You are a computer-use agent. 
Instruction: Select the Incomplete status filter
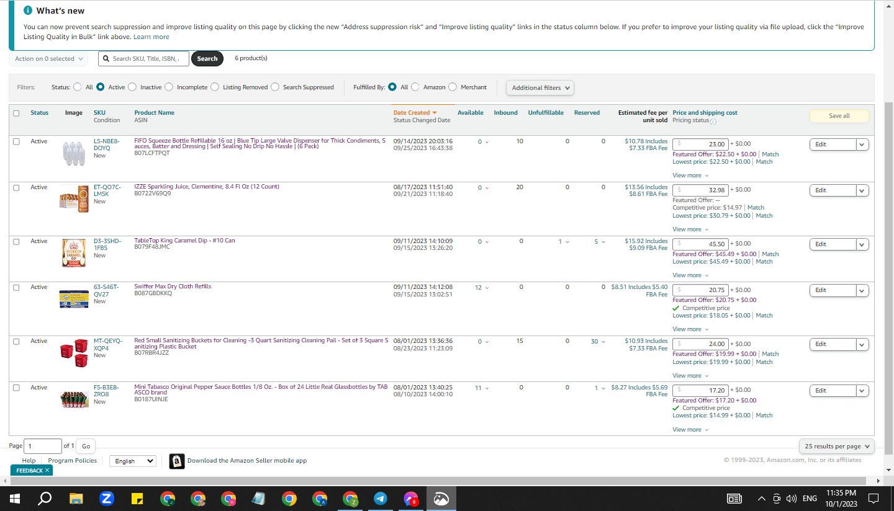pyautogui.click(x=169, y=87)
